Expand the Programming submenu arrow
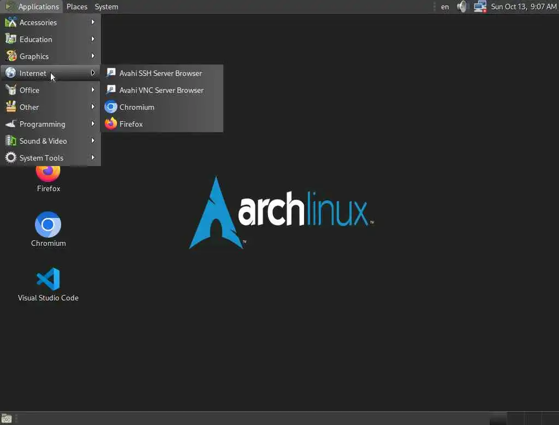This screenshot has width=559, height=425. [93, 124]
